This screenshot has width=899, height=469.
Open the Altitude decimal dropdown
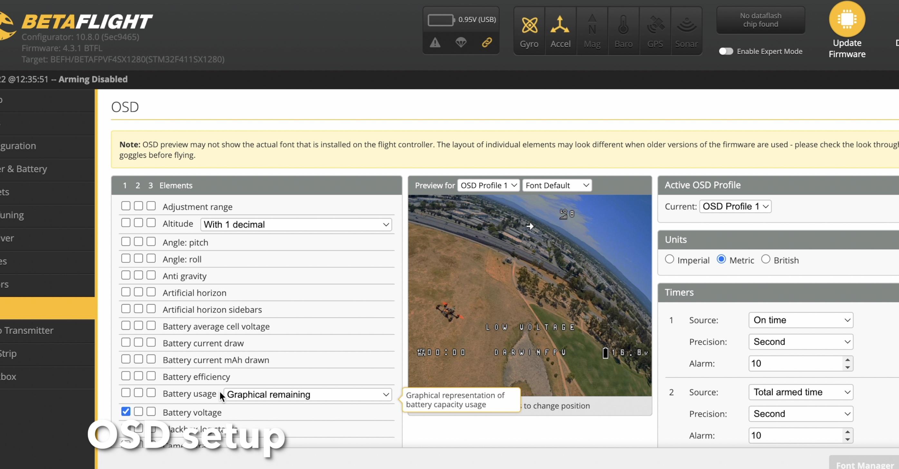(x=296, y=225)
